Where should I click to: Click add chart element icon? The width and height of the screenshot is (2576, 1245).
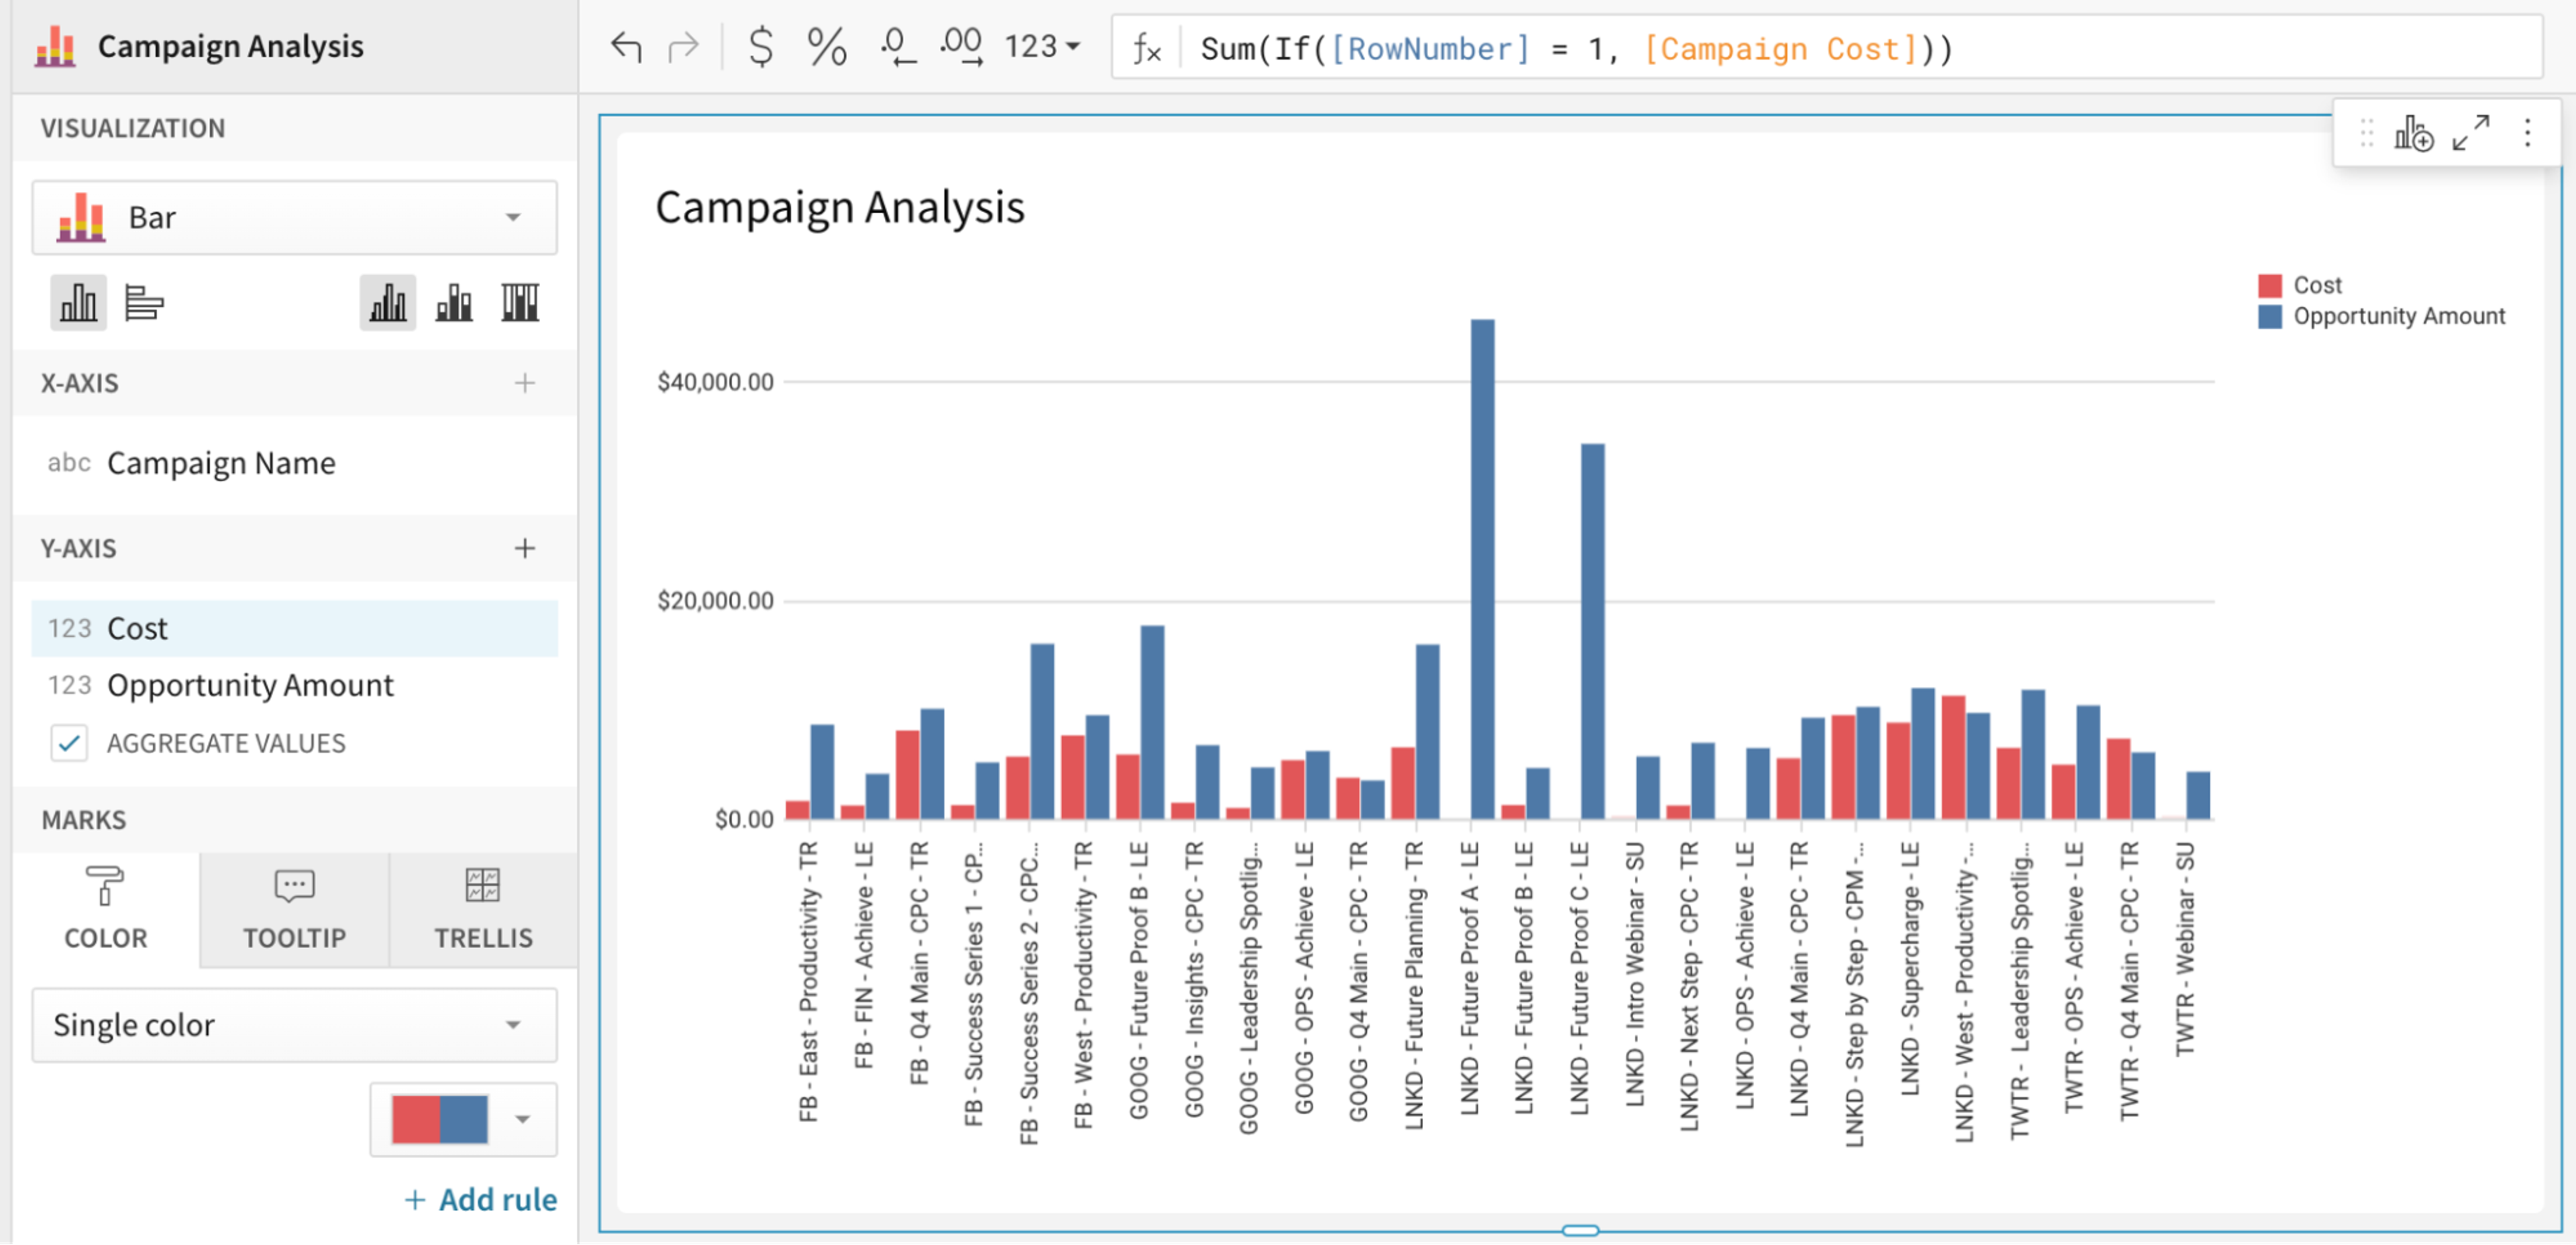[2413, 132]
